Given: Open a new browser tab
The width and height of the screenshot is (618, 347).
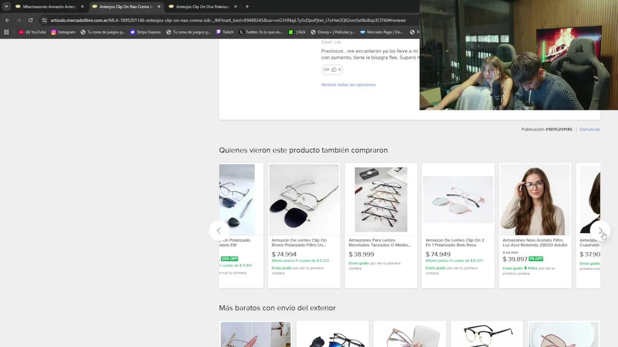Looking at the screenshot, I should tap(247, 7).
